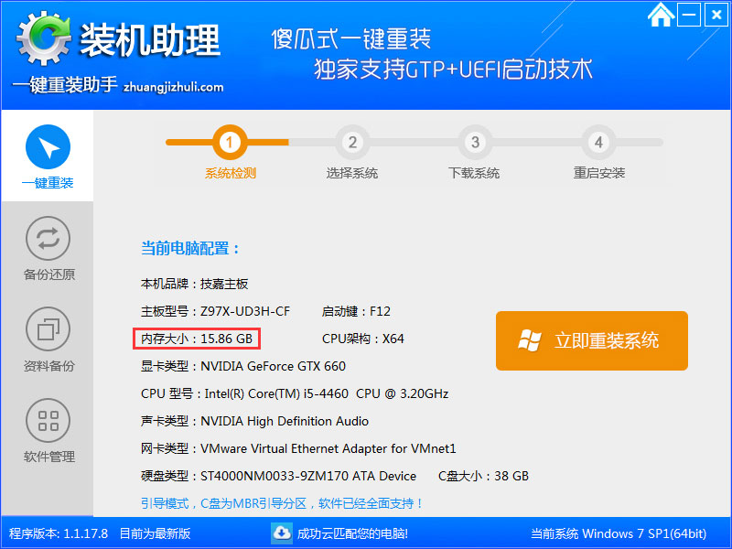Click the 独家支持GTP+UEFI启动技术 slogan
Image resolution: width=732 pixels, height=549 pixels.
[453, 70]
